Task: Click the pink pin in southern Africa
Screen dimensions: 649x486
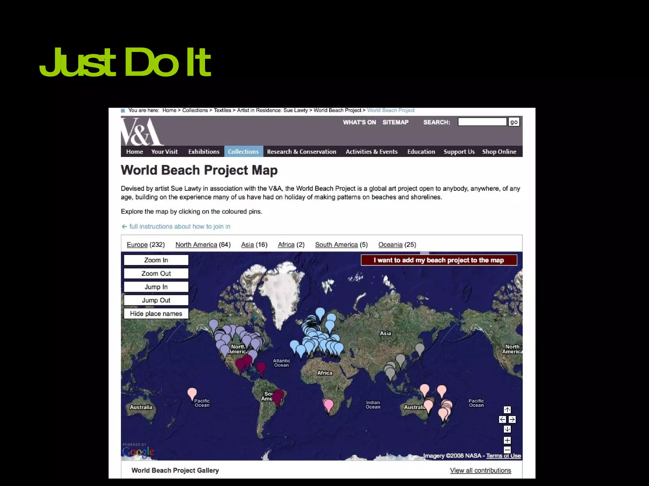Action: tap(329, 405)
